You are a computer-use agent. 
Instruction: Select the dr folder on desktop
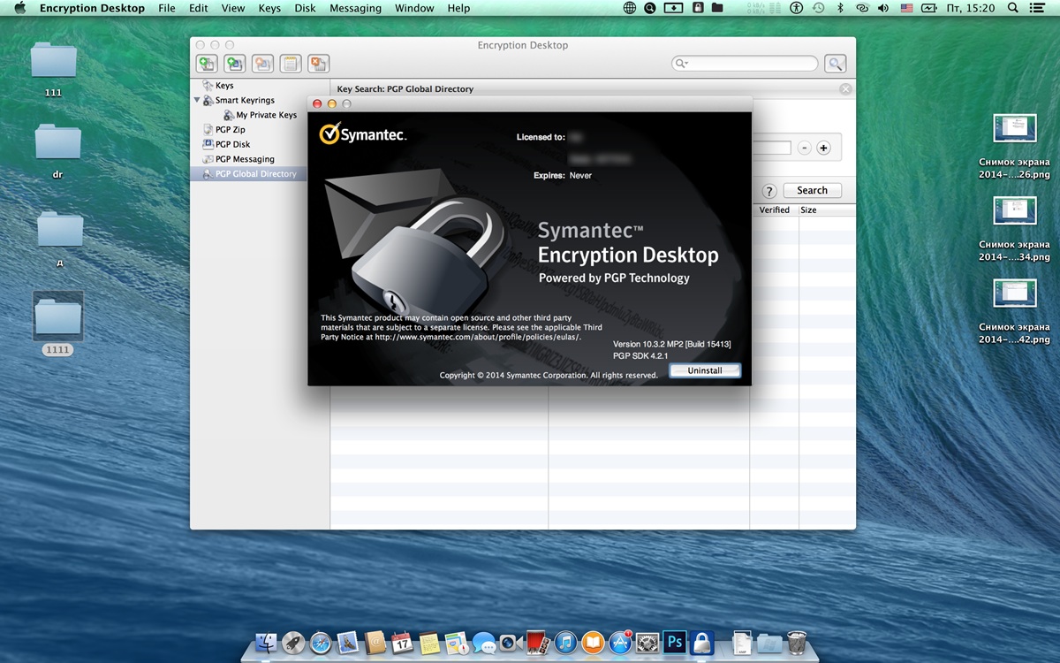pos(58,142)
